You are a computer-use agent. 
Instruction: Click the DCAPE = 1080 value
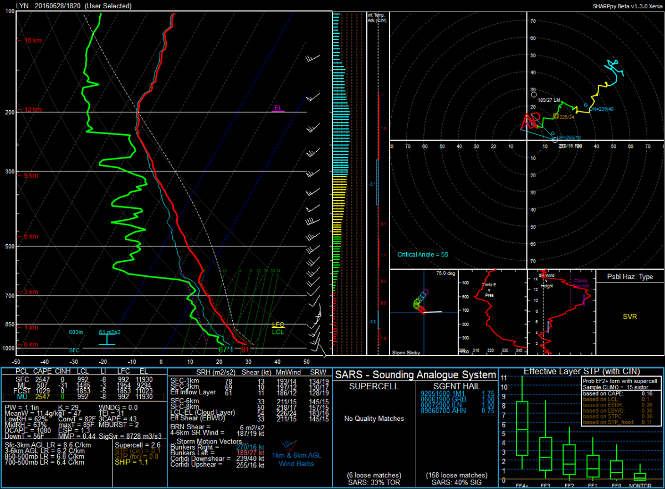point(27,430)
